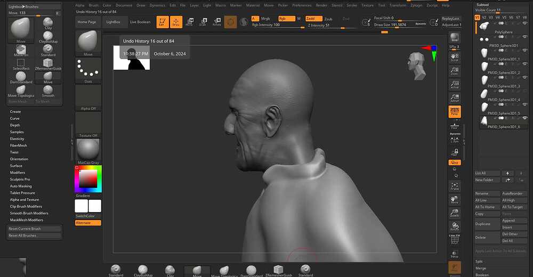Click the Actual size icon
533x277 pixels.
(x=455, y=84)
